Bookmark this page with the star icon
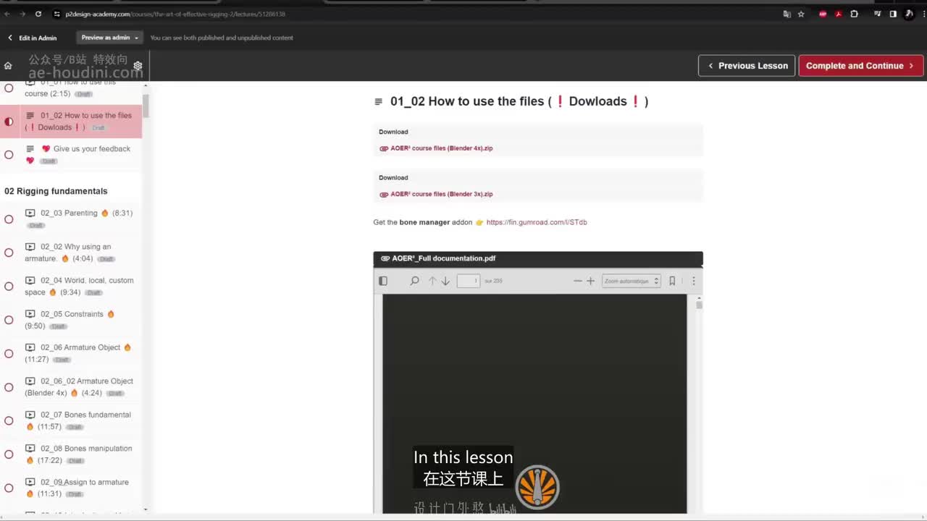This screenshot has width=927, height=521. pos(801,14)
